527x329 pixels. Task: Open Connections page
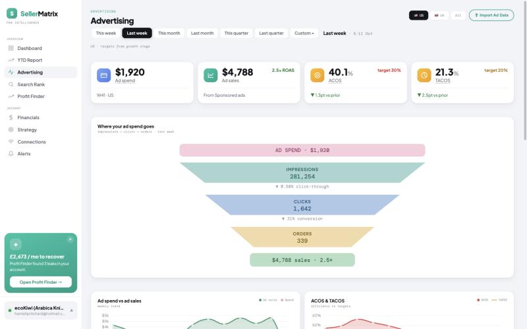click(41, 141)
